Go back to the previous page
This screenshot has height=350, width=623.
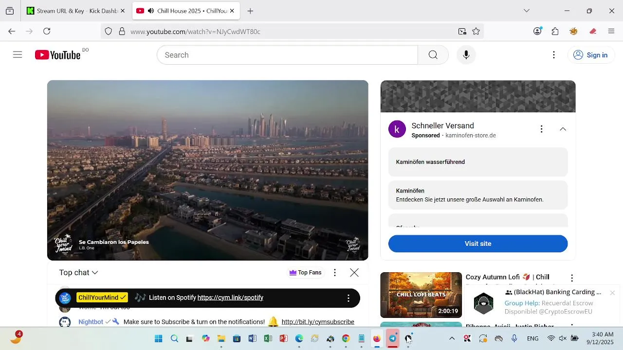click(x=12, y=31)
